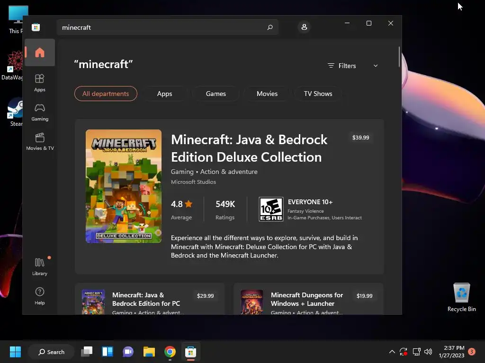Click the sync update tray icon

click(x=404, y=352)
